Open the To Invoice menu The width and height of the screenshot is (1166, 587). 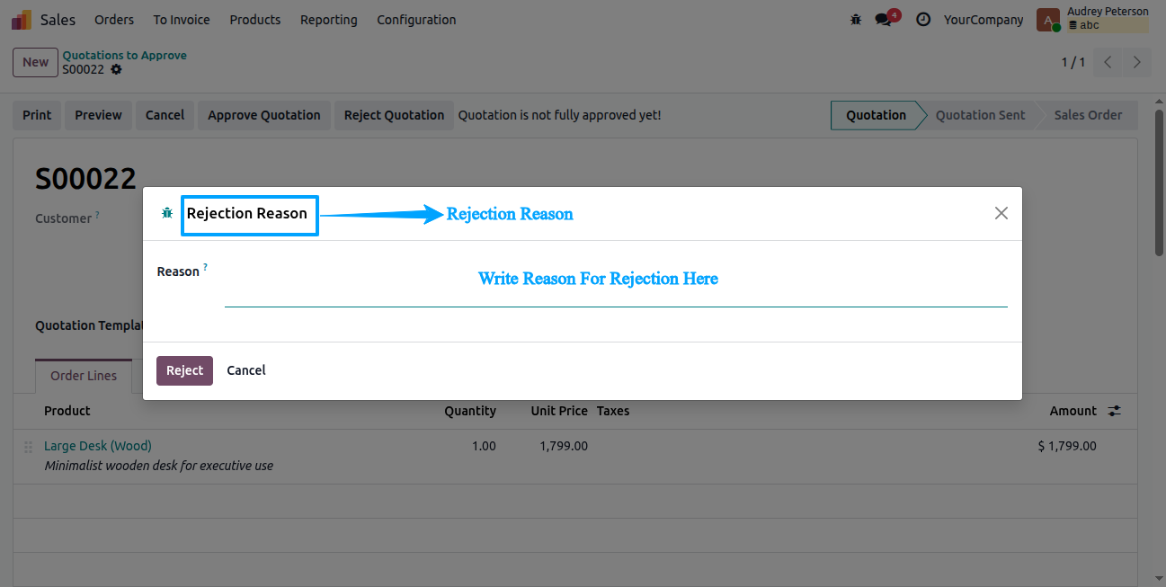pos(182,20)
